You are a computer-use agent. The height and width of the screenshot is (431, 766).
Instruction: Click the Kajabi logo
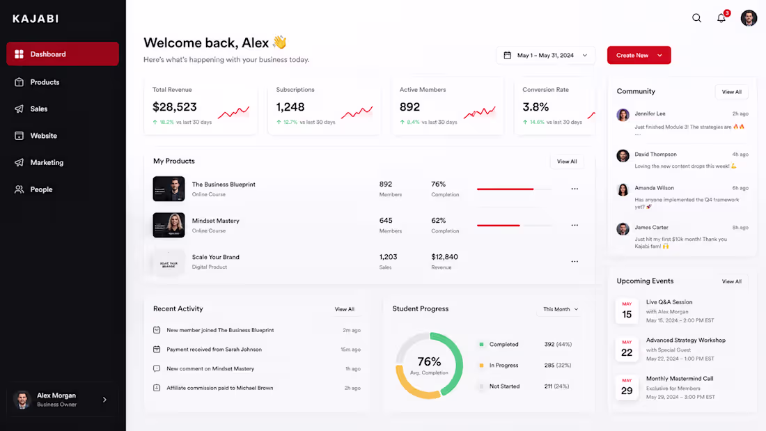coord(36,19)
